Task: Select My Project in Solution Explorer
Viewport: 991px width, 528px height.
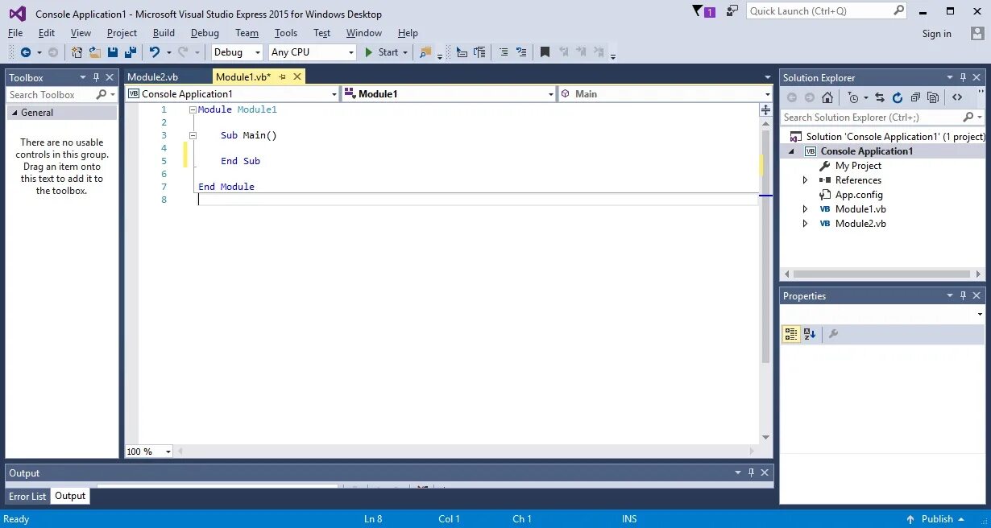Action: click(x=858, y=166)
